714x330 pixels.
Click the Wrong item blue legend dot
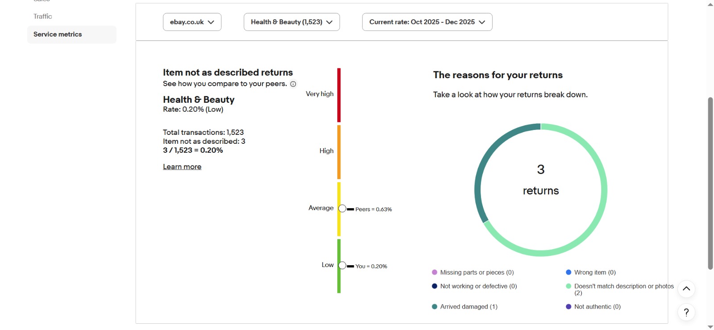[569, 272]
